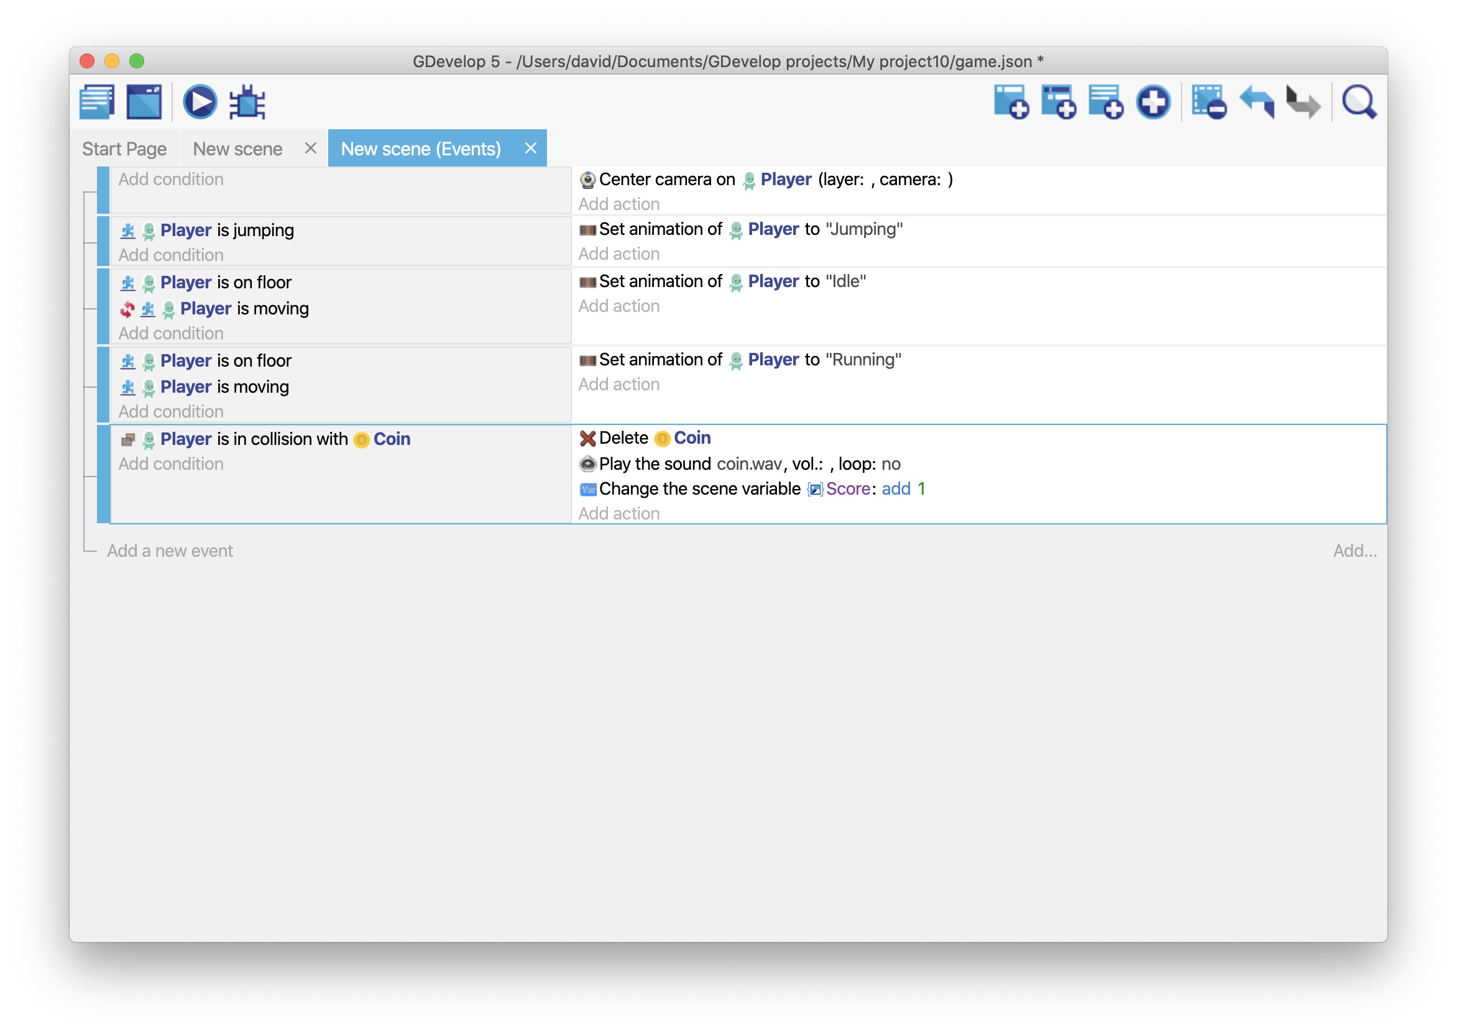Click the Add... link at right
1457x1034 pixels.
pos(1354,551)
